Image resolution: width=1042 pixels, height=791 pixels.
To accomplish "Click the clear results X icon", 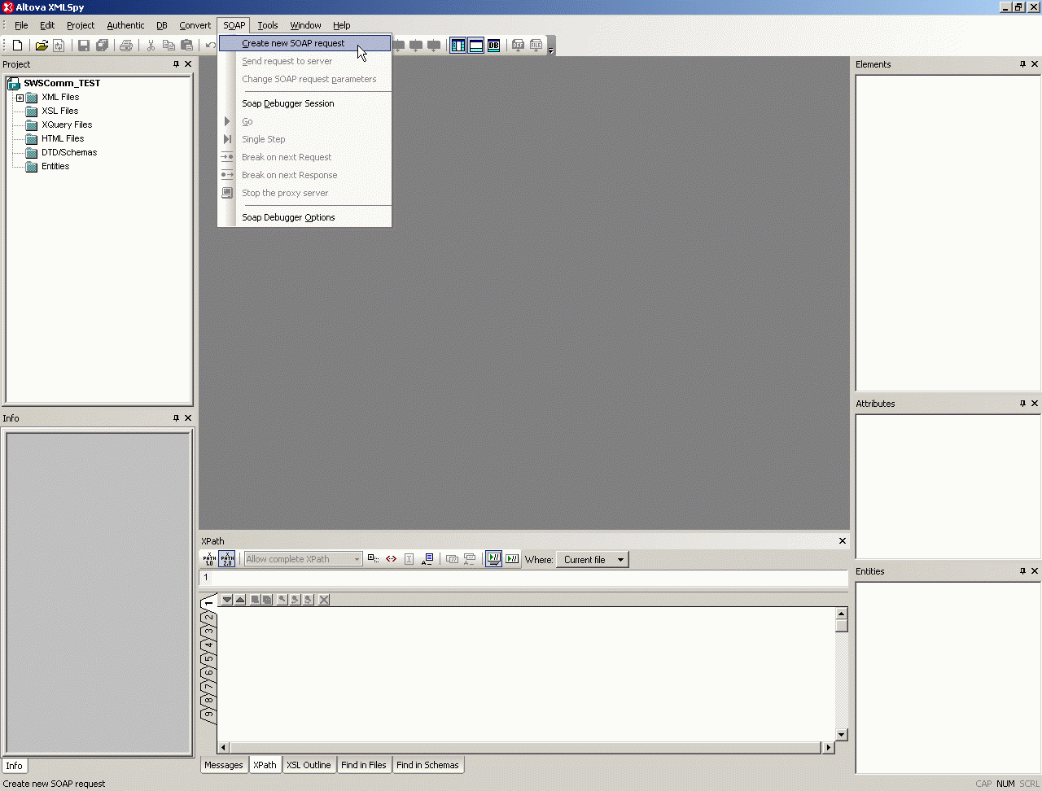I will pos(324,600).
